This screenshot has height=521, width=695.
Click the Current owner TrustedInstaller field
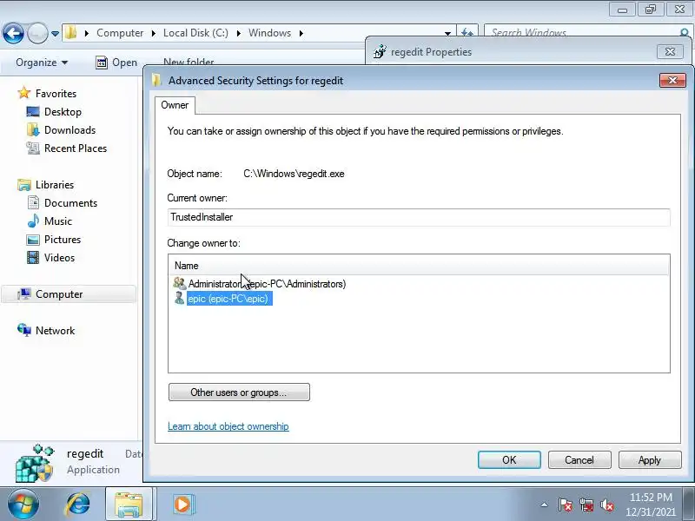point(419,217)
